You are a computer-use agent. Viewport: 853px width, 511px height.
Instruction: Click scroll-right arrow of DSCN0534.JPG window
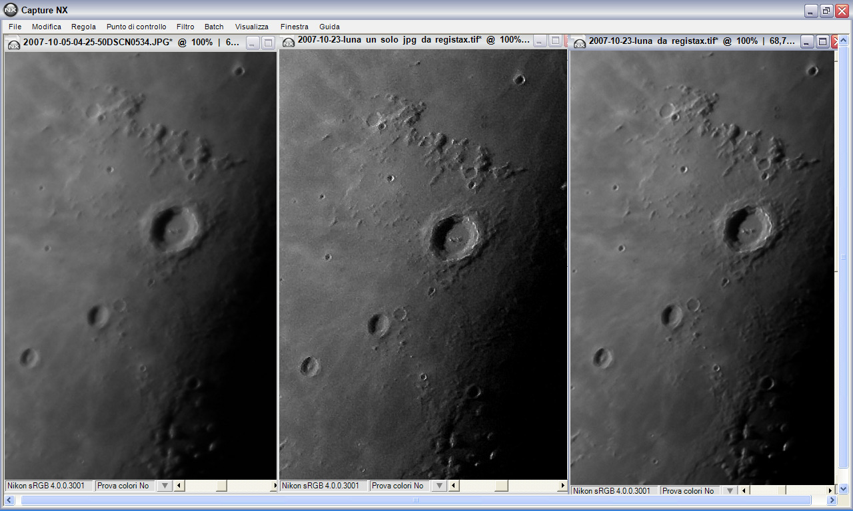click(273, 486)
